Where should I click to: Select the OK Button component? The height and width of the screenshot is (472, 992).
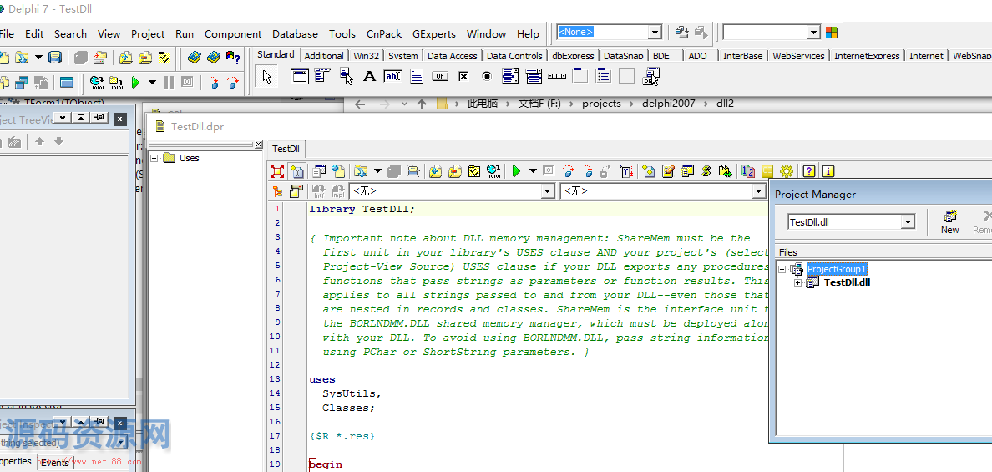coord(440,77)
